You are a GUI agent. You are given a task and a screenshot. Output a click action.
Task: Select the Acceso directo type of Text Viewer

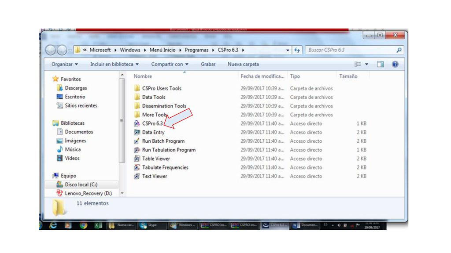306,177
